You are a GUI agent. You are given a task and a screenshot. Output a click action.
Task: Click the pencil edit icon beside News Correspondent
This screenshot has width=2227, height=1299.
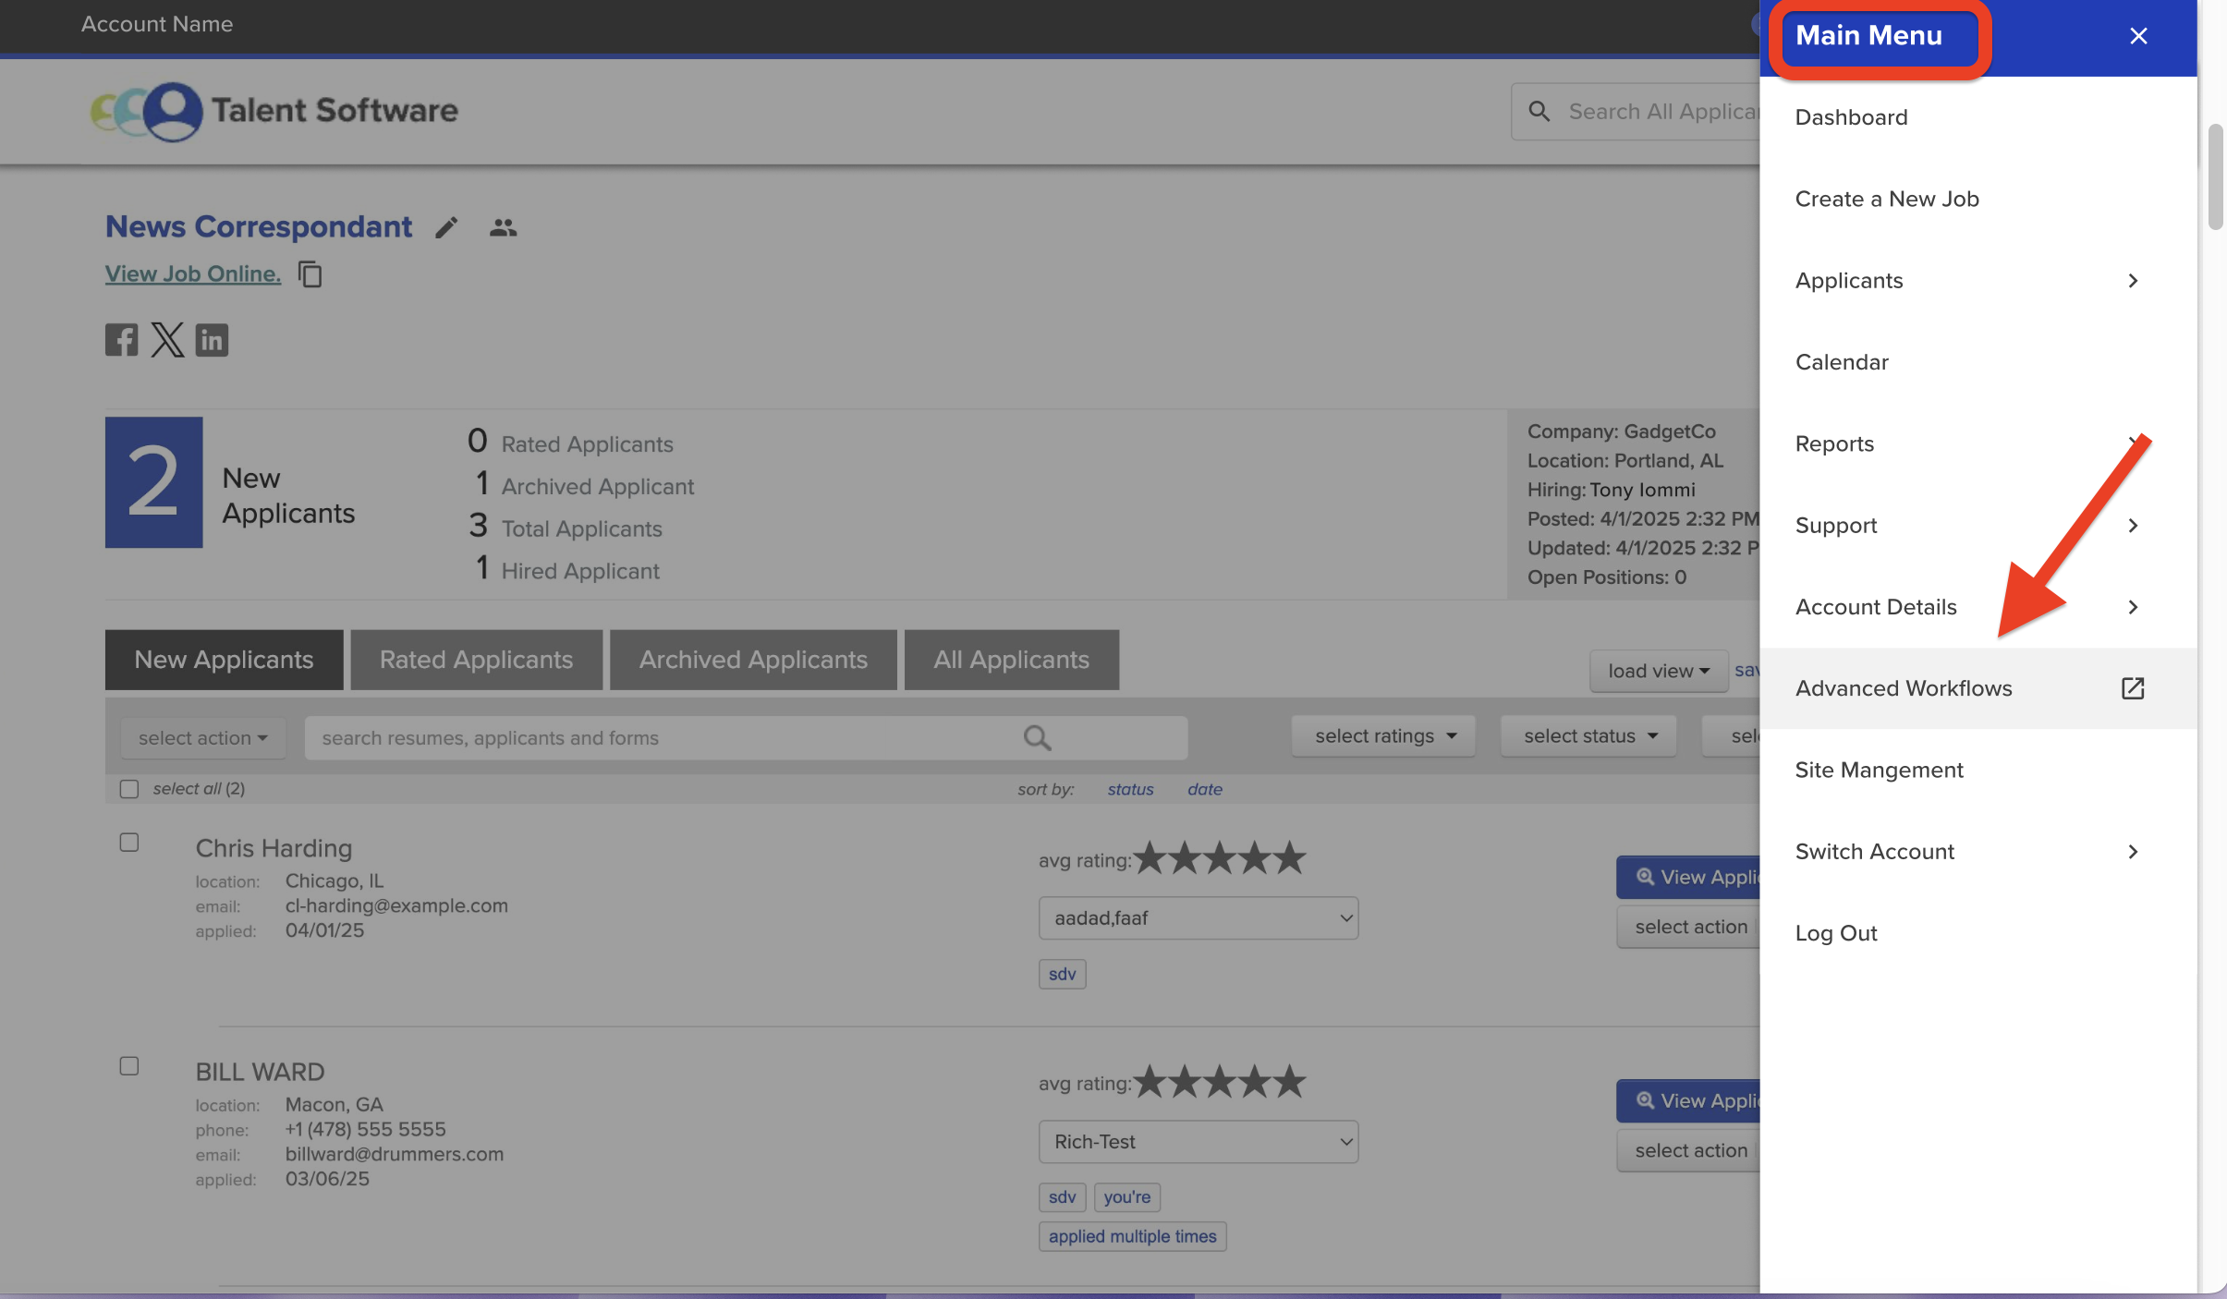click(446, 227)
